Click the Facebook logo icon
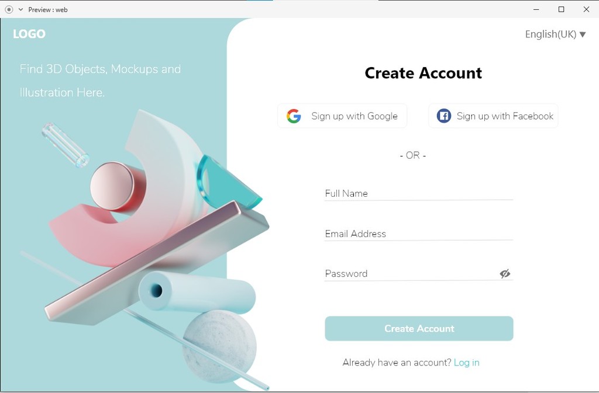The width and height of the screenshot is (599, 393). (x=443, y=116)
